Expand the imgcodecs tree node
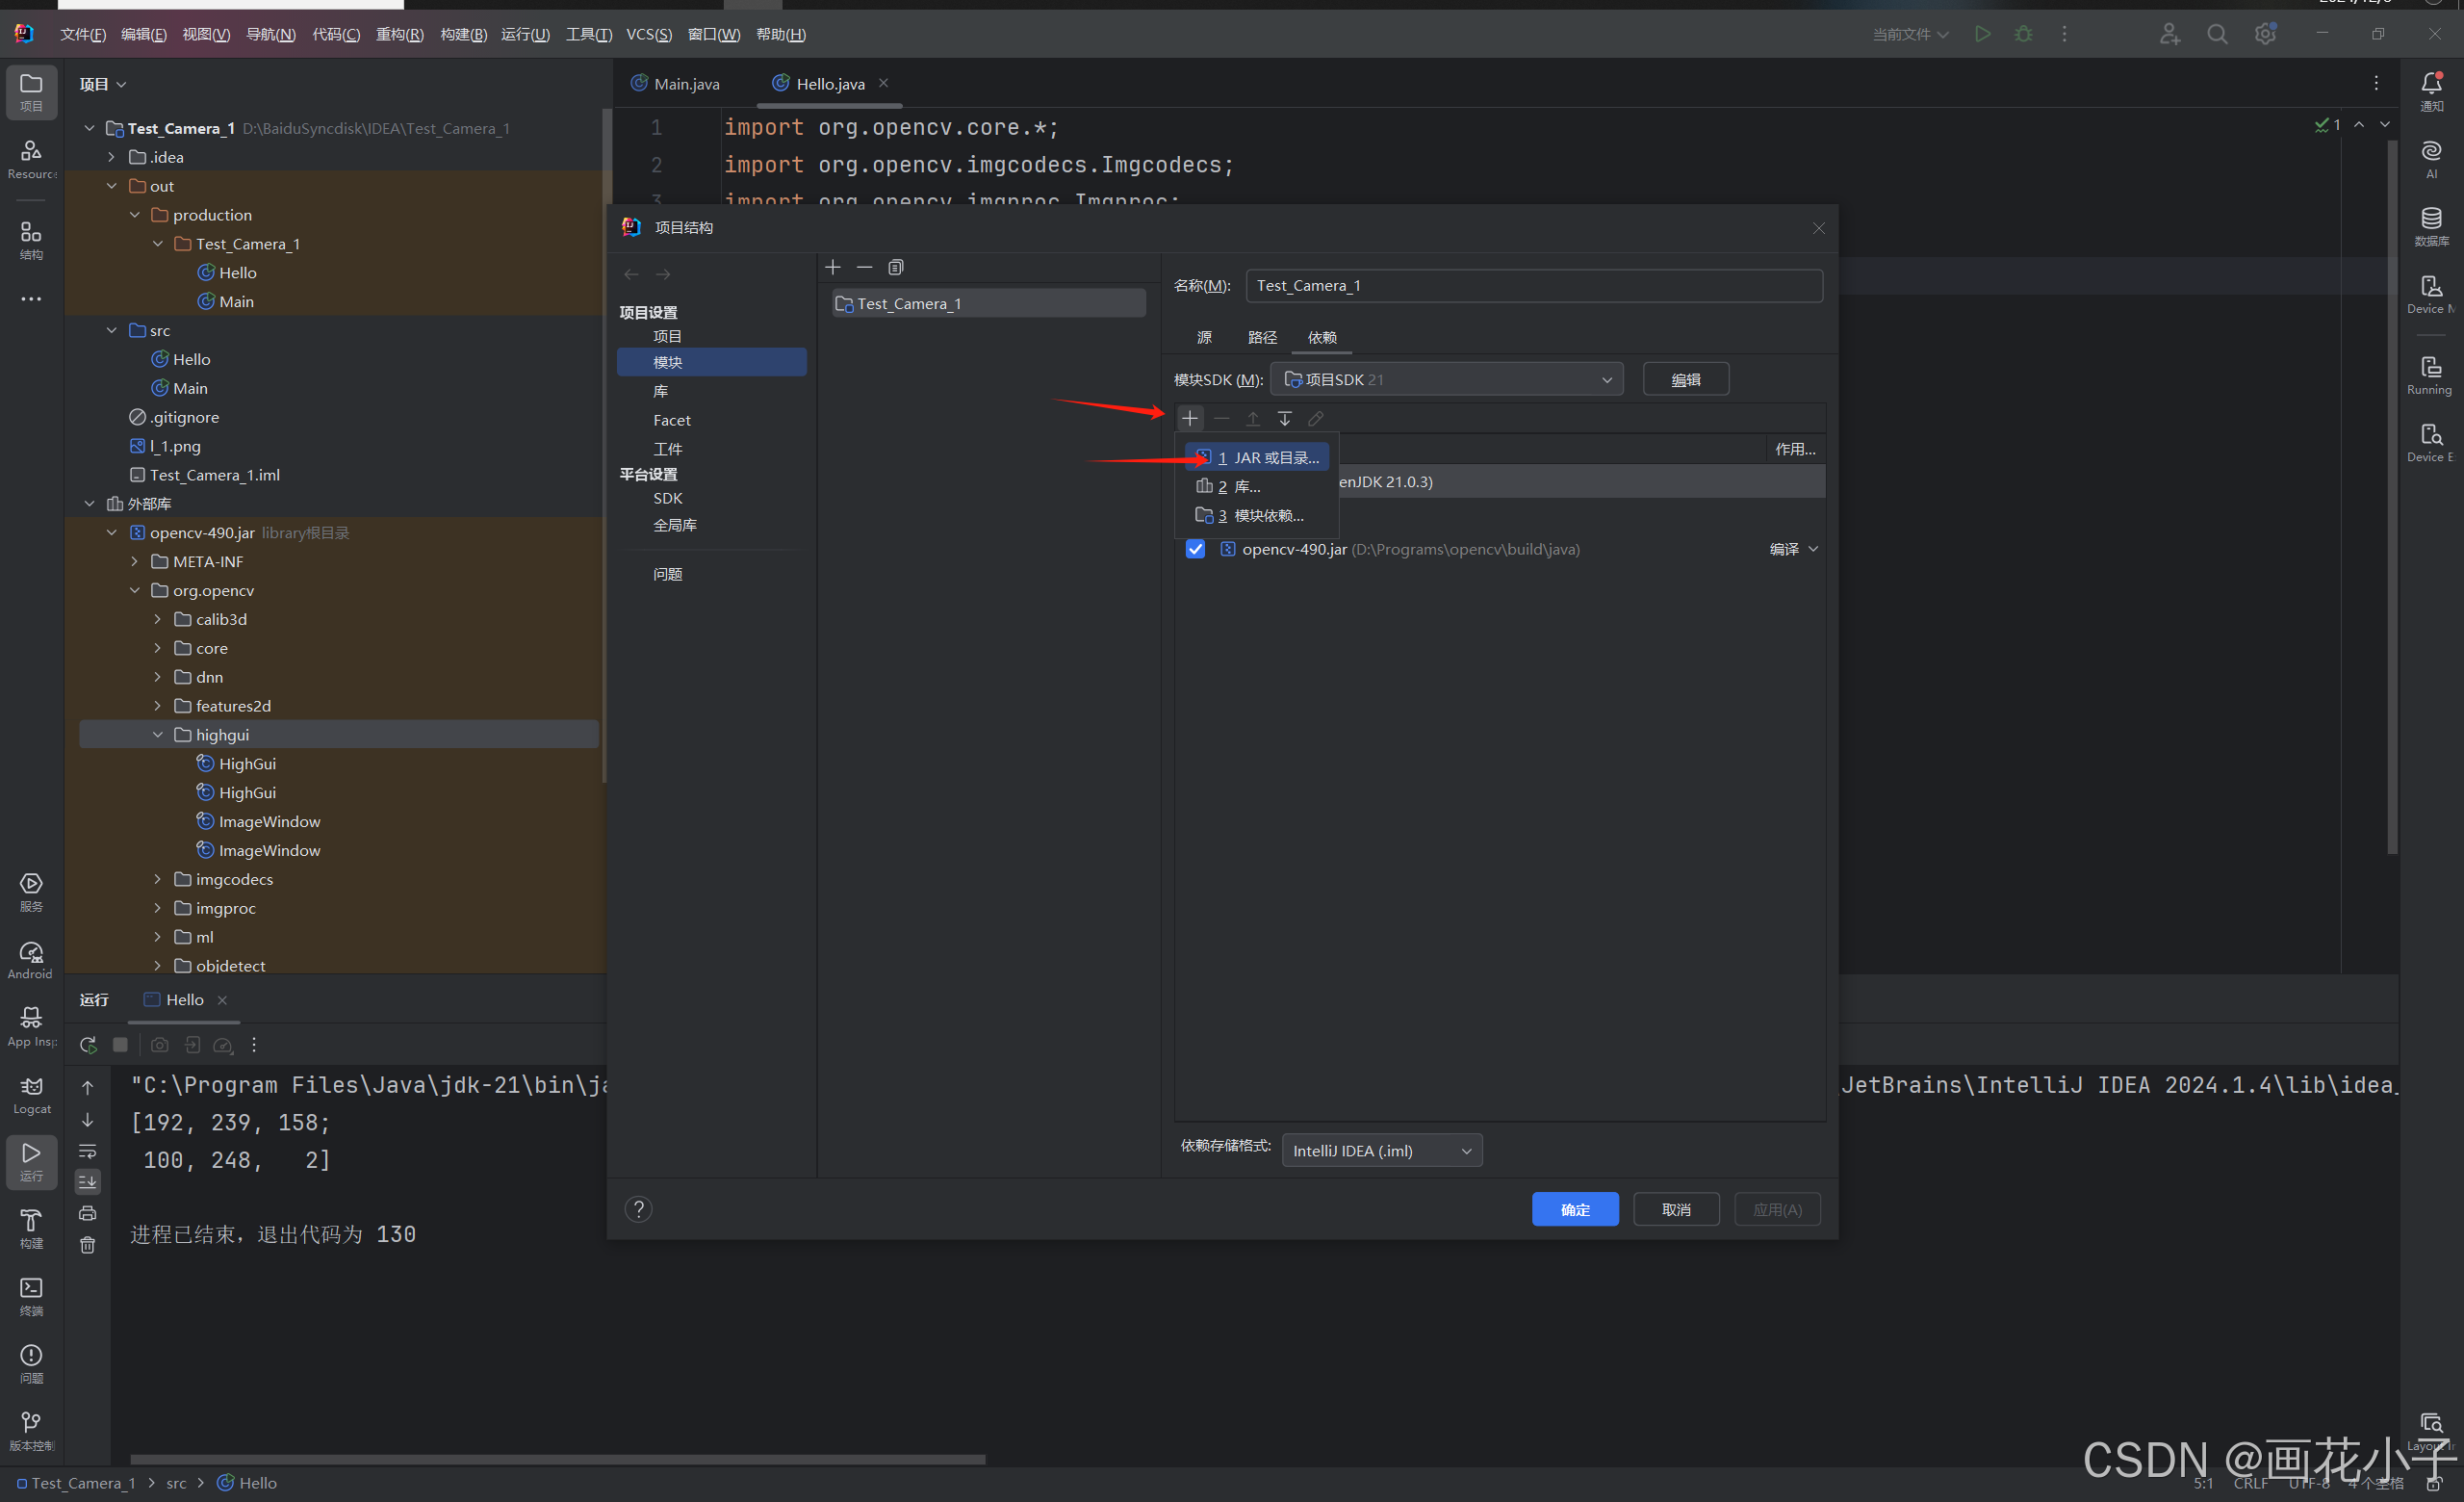Viewport: 2464px width, 1502px height. coord(158,879)
